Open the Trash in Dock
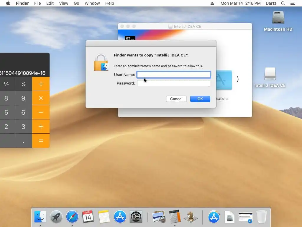The width and height of the screenshot is (302, 227). (262, 217)
